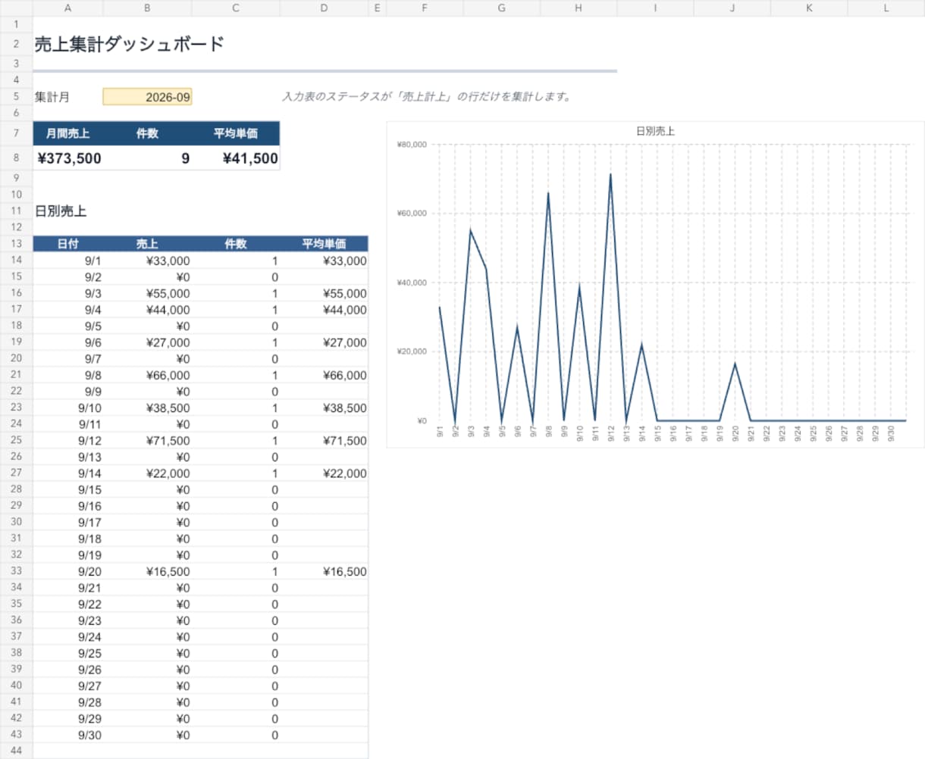Click the 平均単価 header in the summary box
Screen dimensions: 925x759
tap(236, 133)
